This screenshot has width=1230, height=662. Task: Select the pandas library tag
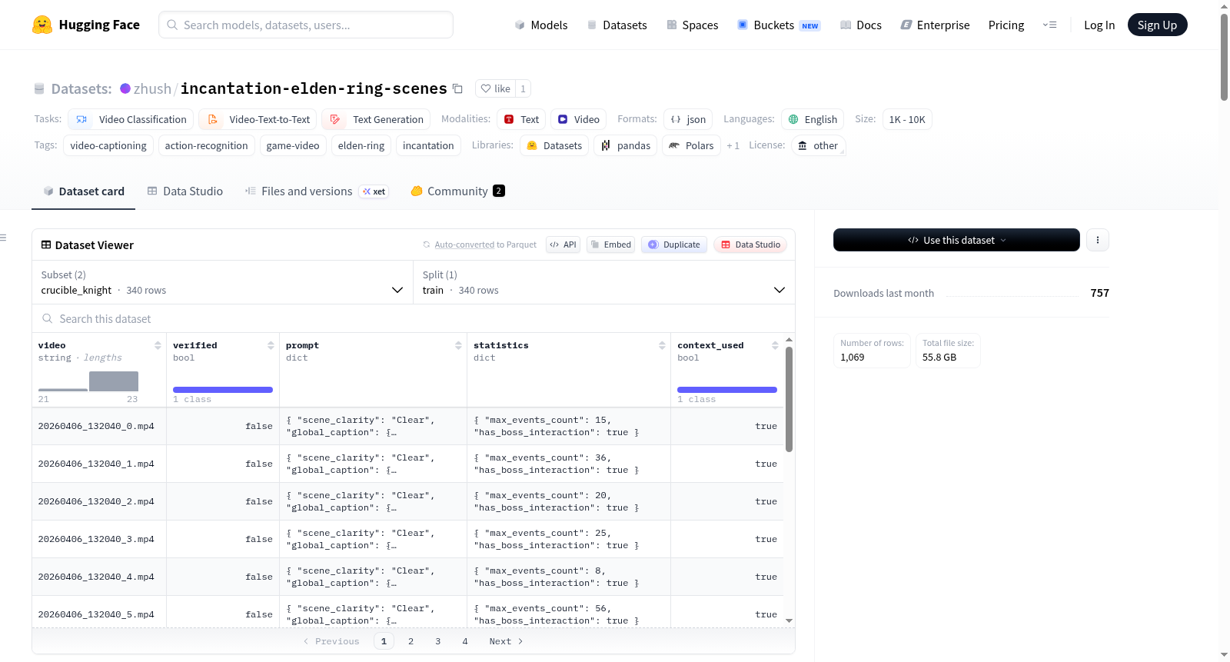(x=625, y=145)
